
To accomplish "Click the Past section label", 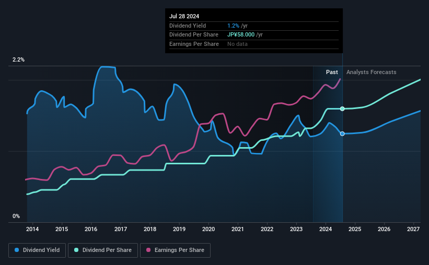I will 332,72.
